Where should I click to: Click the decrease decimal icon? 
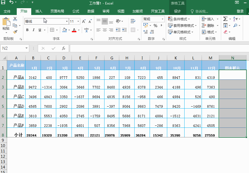152,32
